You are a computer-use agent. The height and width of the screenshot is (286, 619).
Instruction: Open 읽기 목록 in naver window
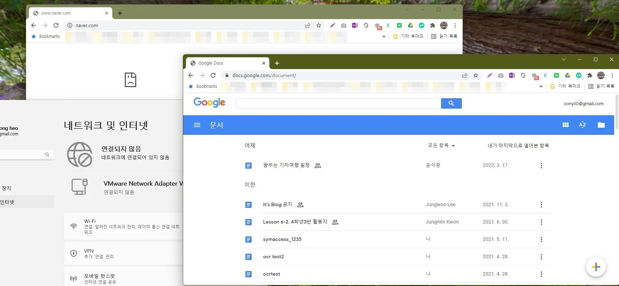click(444, 36)
